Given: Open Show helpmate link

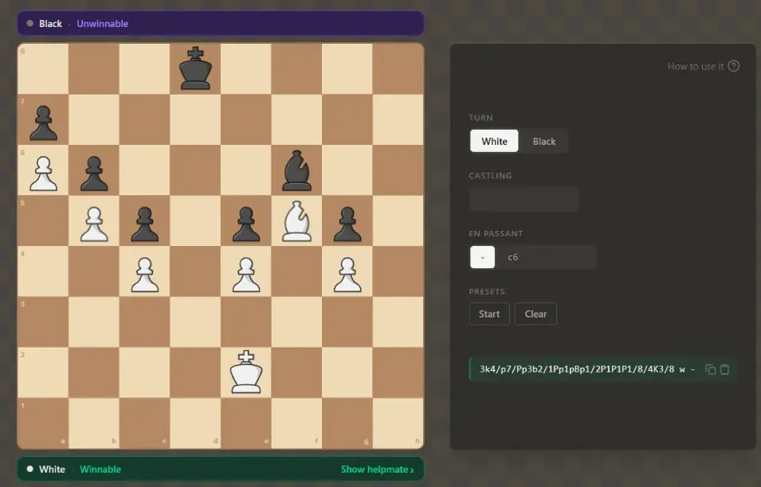Looking at the screenshot, I should tap(377, 469).
